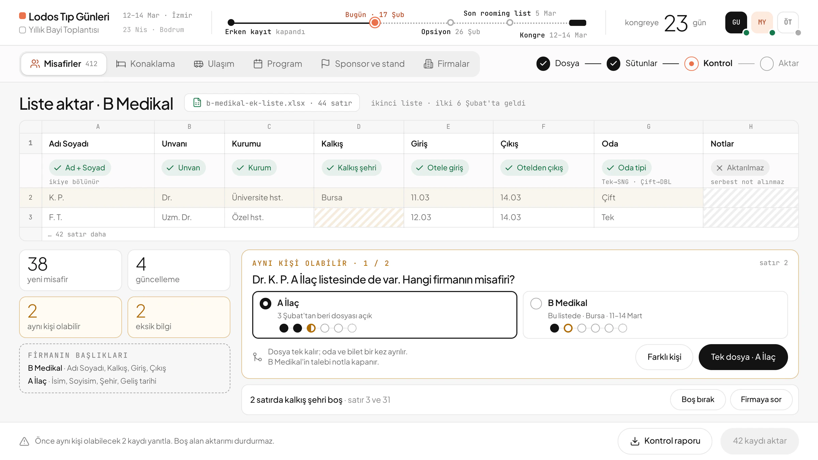Viewport: 818px width, 460px height.
Task: Open the Ulaşım tab
Action: 214,64
